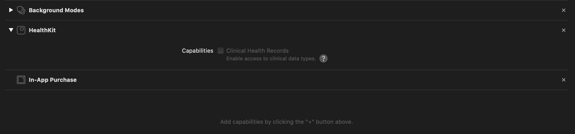Click empty space in the In-App Purchase row
Viewport: 575px width, 134px height.
pyautogui.click(x=309, y=80)
